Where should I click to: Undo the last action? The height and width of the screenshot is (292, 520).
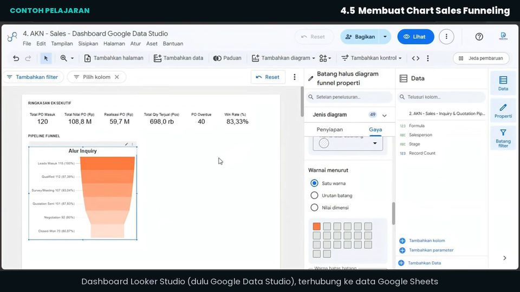tap(16, 58)
